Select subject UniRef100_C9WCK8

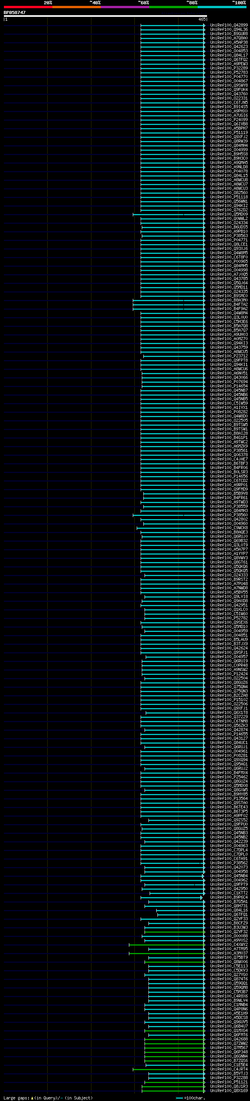click(x=229, y=528)
